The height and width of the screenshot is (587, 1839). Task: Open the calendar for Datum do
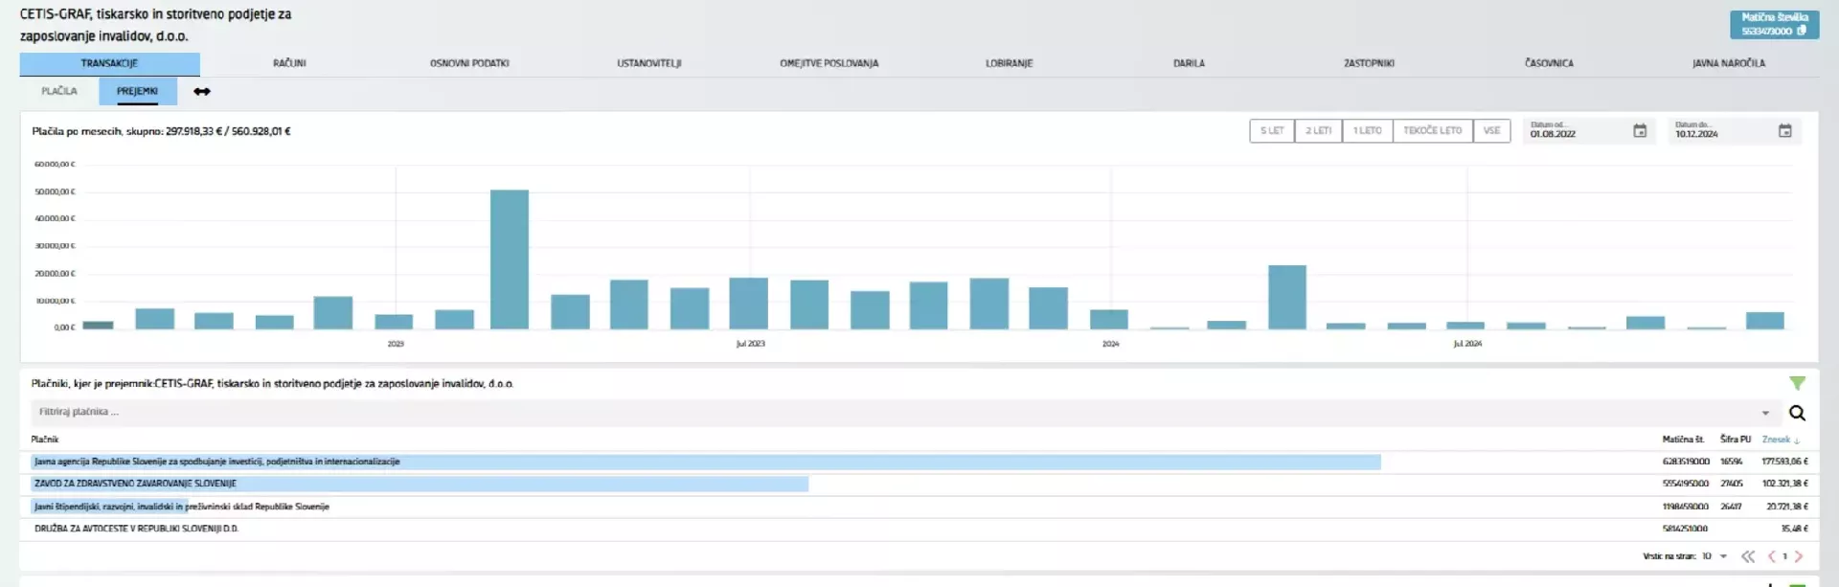coord(1784,131)
